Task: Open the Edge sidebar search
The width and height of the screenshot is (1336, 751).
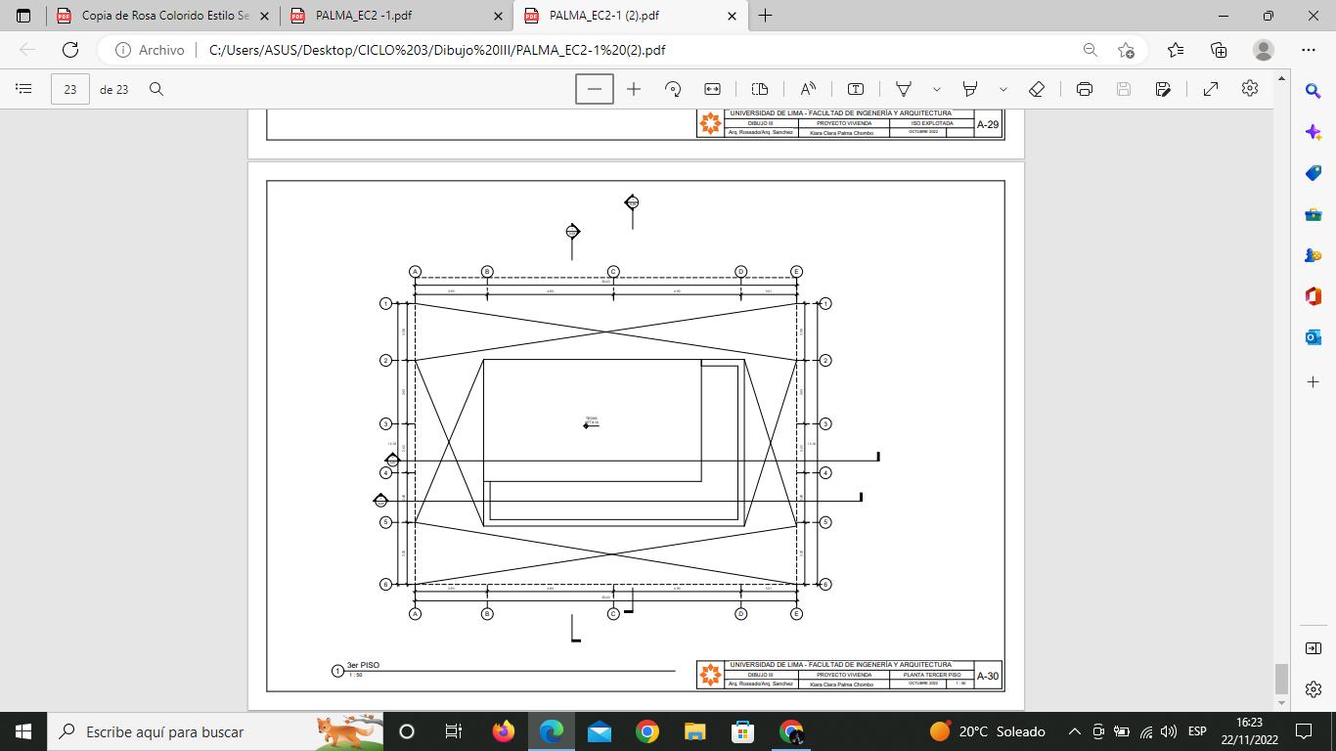Action: (1314, 91)
